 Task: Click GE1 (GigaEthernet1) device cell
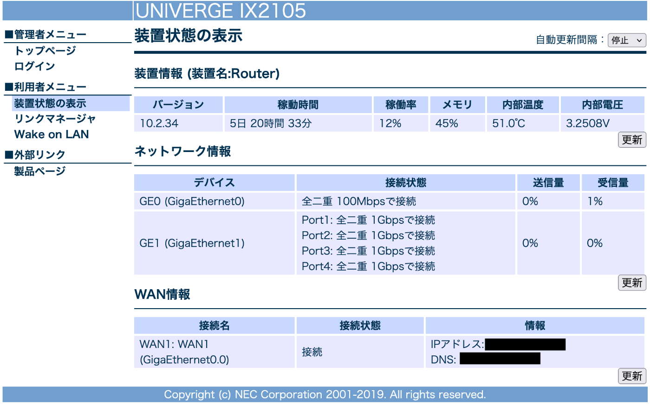[x=214, y=243]
